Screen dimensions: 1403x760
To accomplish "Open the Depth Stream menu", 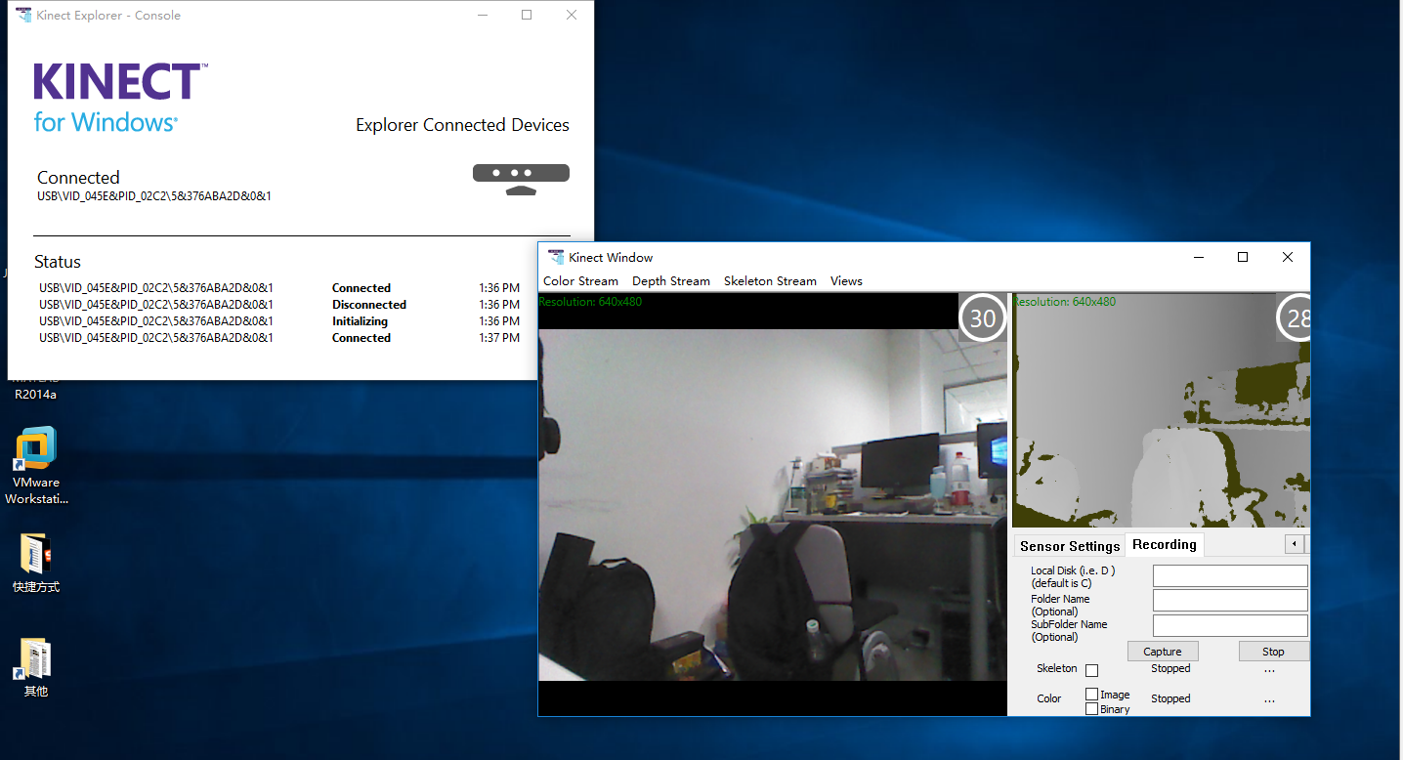I will pos(671,280).
